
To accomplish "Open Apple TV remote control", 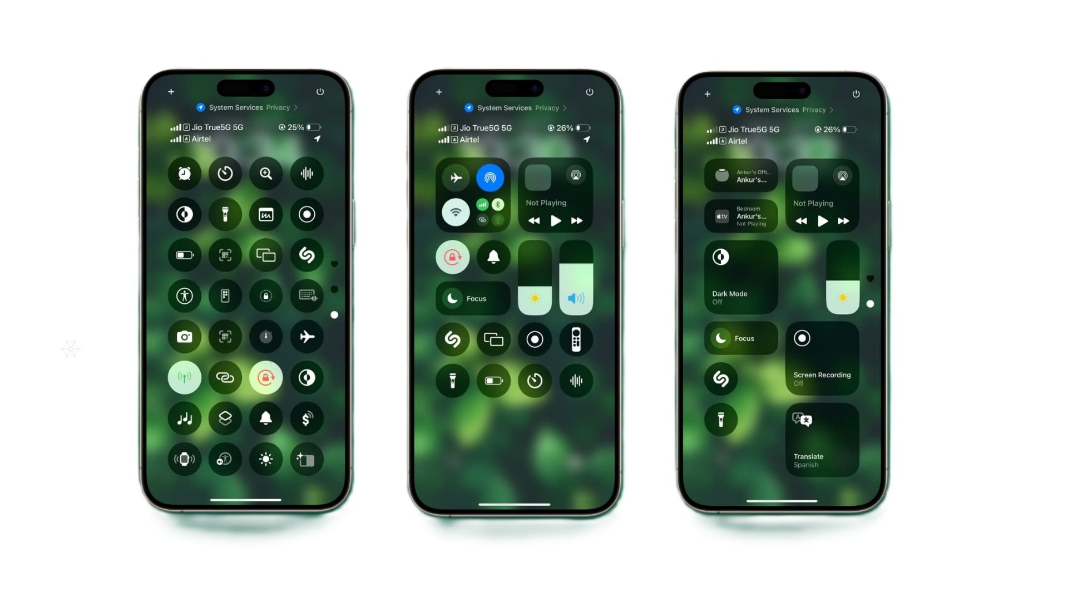I will [575, 338].
